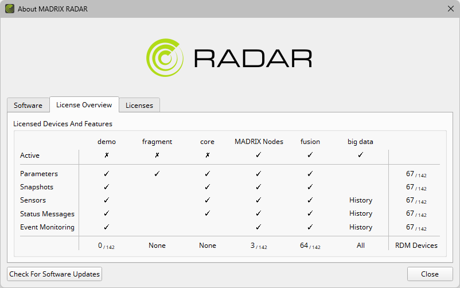Click the checkmark for big data Active
This screenshot has width=460, height=288.
[x=361, y=155]
